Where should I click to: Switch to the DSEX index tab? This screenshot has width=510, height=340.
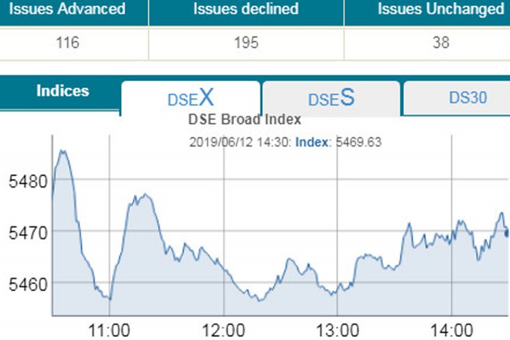tap(190, 98)
